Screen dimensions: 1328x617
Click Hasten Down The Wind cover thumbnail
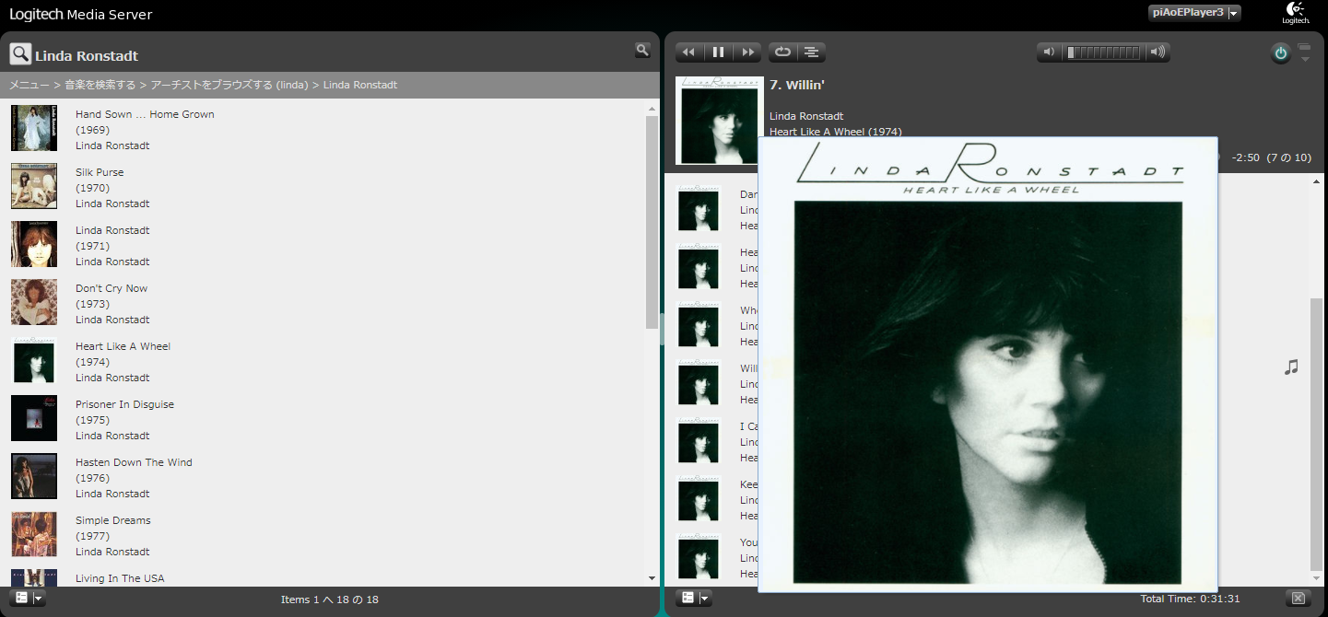pos(34,476)
